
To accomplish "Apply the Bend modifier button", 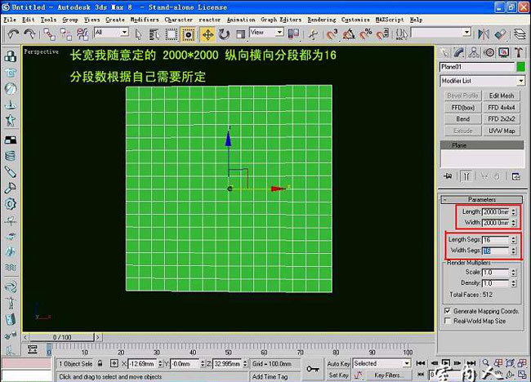I will [x=463, y=119].
